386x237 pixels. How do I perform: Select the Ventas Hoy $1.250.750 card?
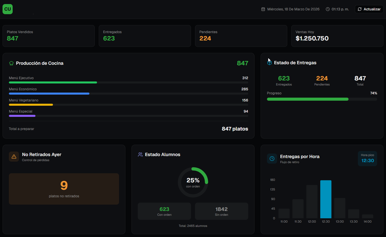[x=337, y=36]
